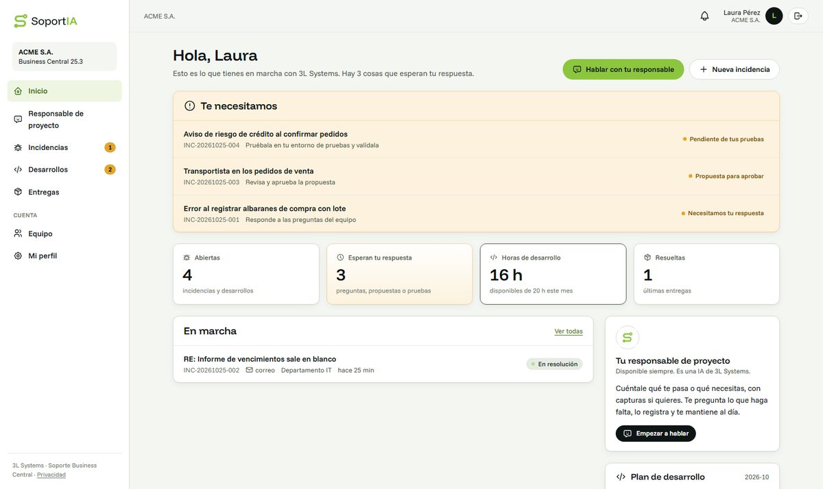Open Desarrollos in the sidebar
823x489 pixels.
(x=64, y=170)
